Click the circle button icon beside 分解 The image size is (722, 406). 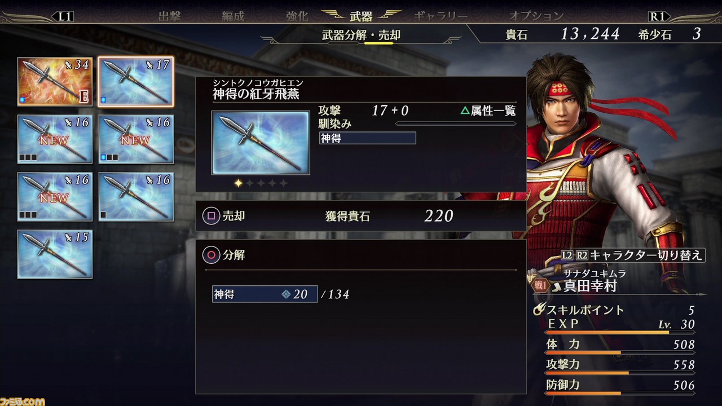pyautogui.click(x=212, y=255)
